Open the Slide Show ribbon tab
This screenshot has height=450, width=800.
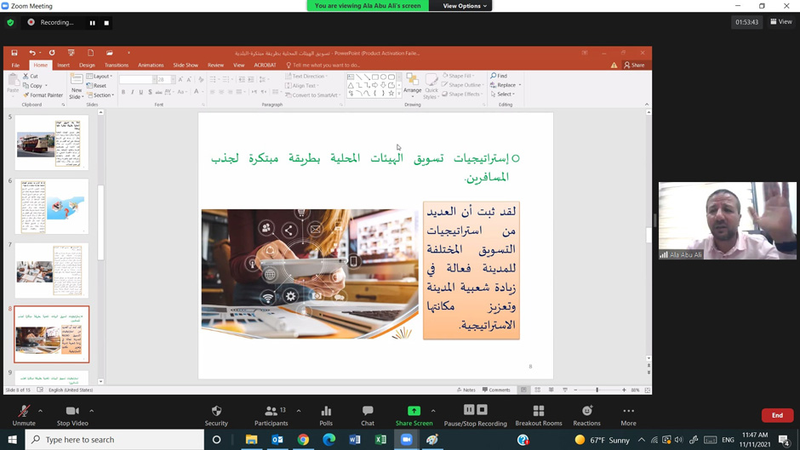185,65
